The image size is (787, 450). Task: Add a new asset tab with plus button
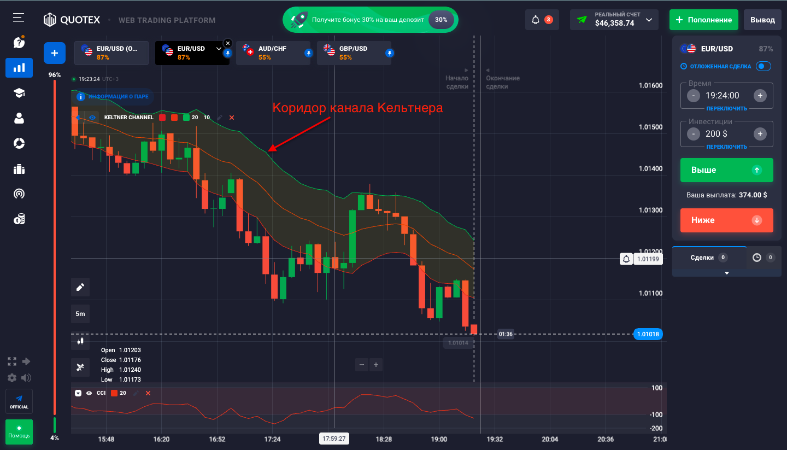[55, 53]
